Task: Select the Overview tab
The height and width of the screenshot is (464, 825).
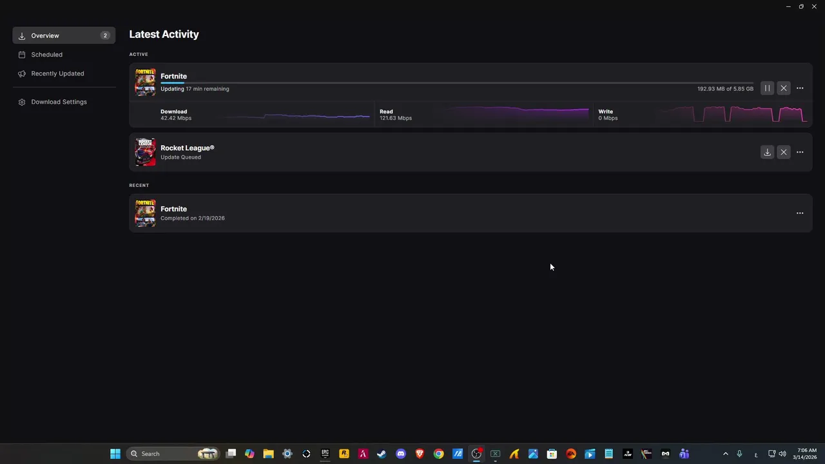Action: pos(64,35)
